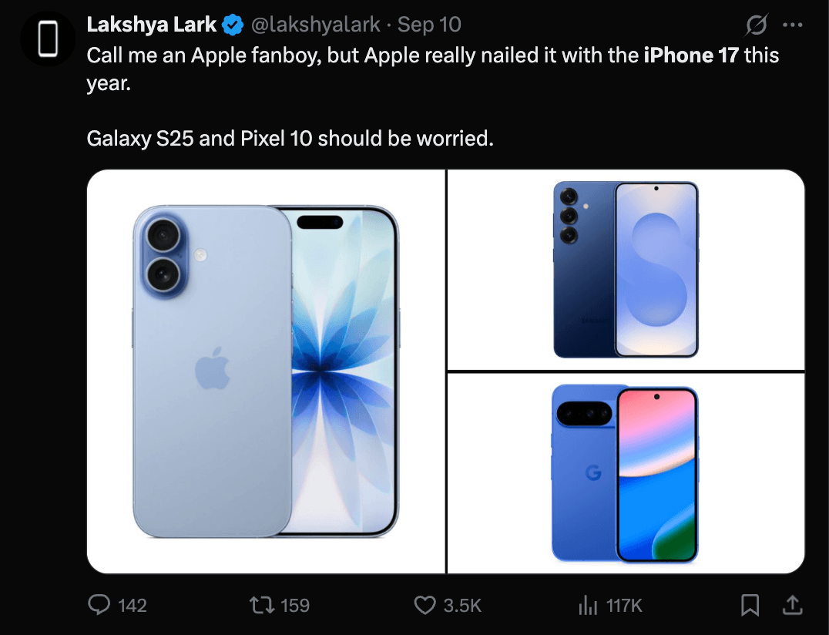Click the @lakshyalark handle
829x635 pixels.
316,24
